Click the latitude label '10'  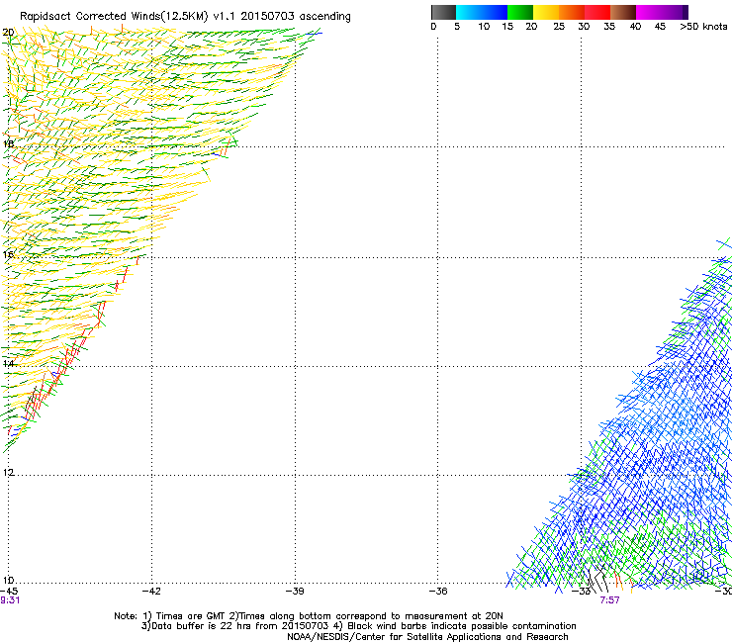(8, 581)
